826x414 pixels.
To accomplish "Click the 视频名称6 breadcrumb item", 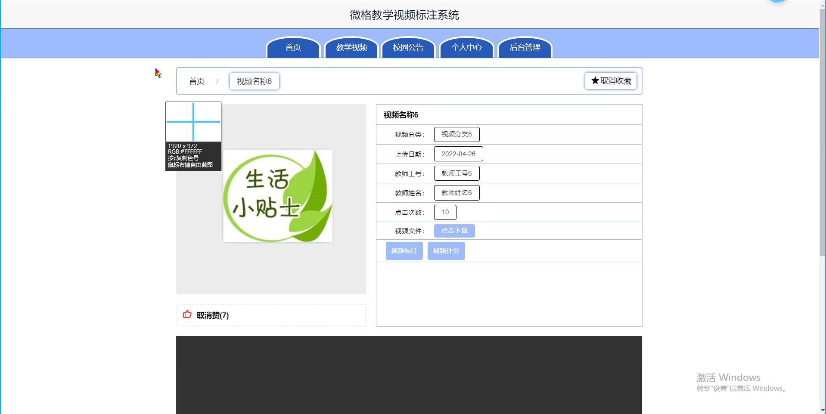I will coord(254,81).
